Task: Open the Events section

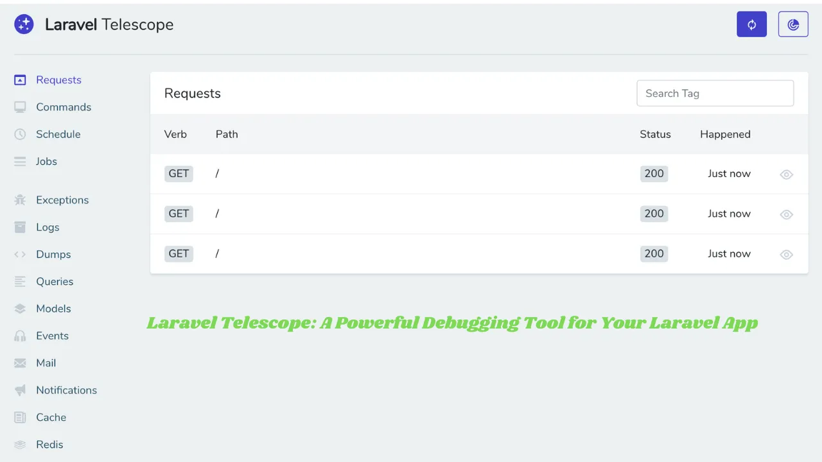Action: point(52,336)
